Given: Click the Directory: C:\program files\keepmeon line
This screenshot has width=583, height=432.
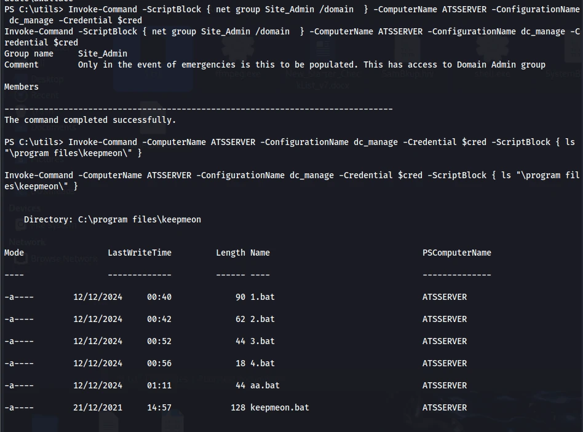Looking at the screenshot, I should pos(113,219).
